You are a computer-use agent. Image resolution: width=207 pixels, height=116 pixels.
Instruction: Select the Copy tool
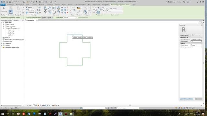tap(50, 12)
